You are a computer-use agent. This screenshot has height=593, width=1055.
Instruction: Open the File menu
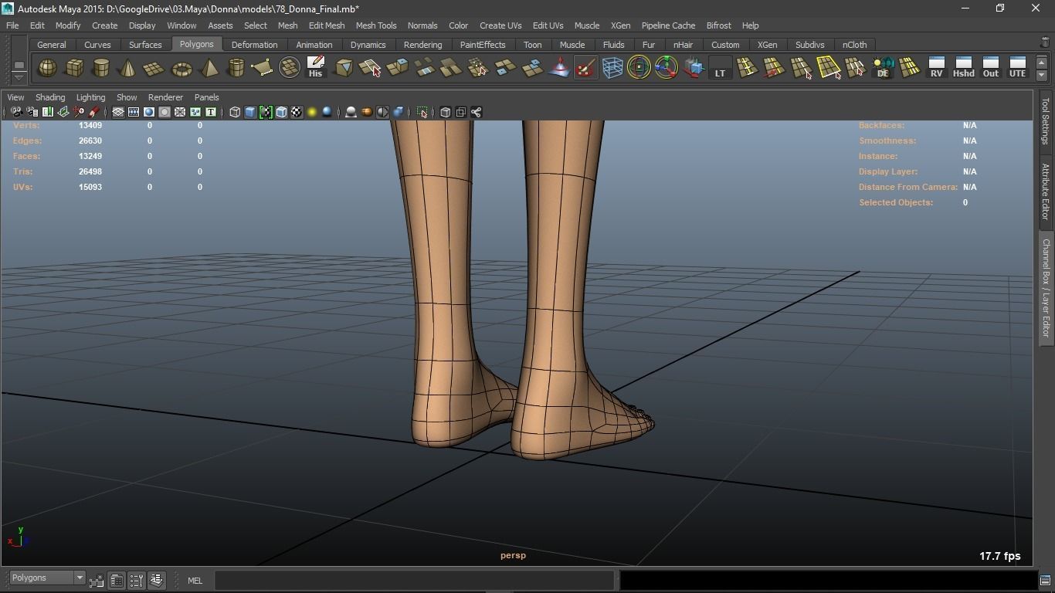[12, 25]
